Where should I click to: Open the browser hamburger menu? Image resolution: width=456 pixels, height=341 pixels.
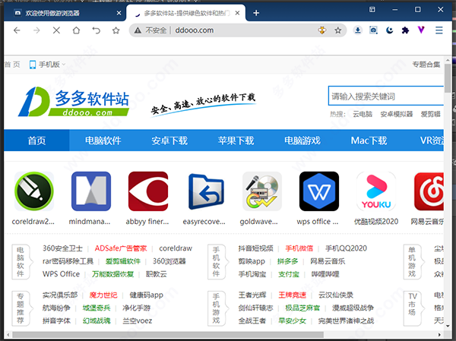(x=439, y=30)
